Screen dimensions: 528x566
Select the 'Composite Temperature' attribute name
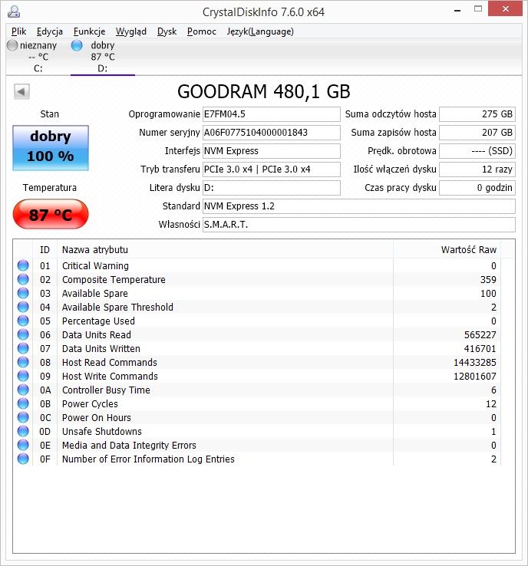click(x=114, y=279)
